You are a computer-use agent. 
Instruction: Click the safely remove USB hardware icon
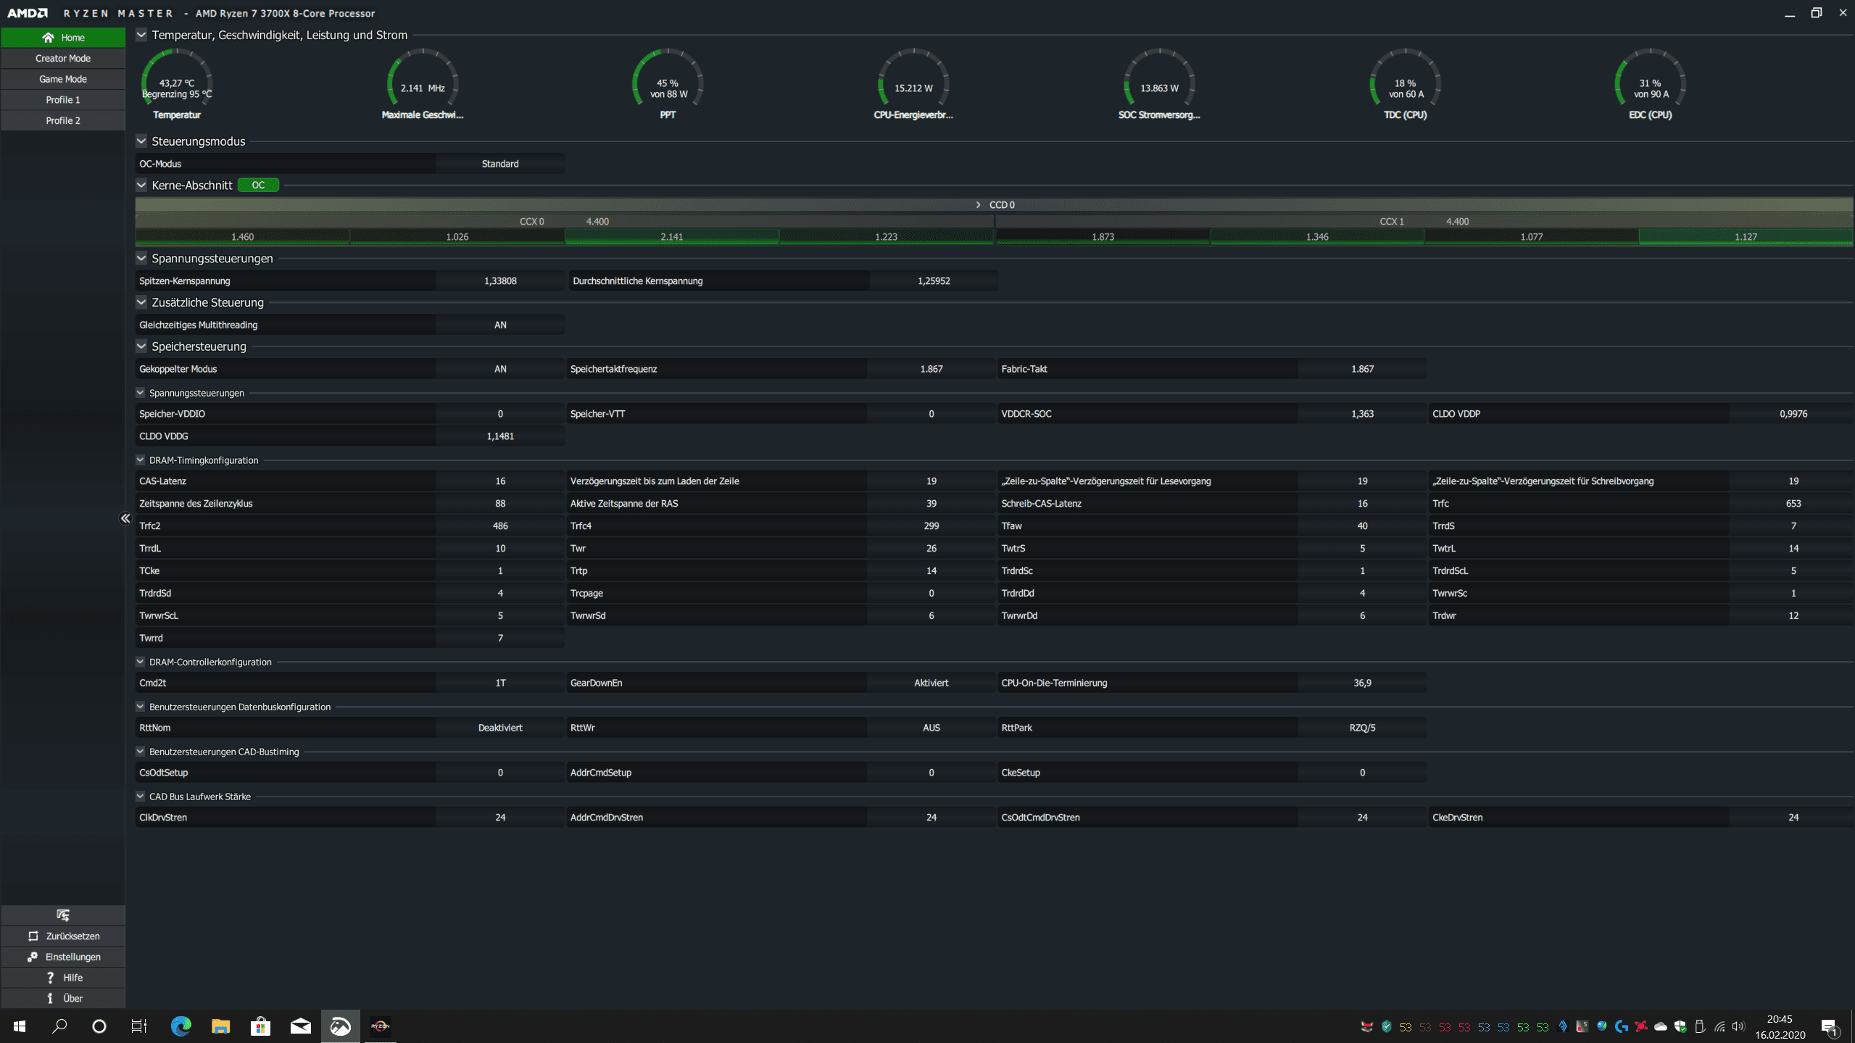click(1700, 1026)
